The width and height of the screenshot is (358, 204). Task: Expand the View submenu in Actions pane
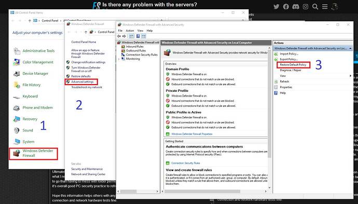[350, 76]
